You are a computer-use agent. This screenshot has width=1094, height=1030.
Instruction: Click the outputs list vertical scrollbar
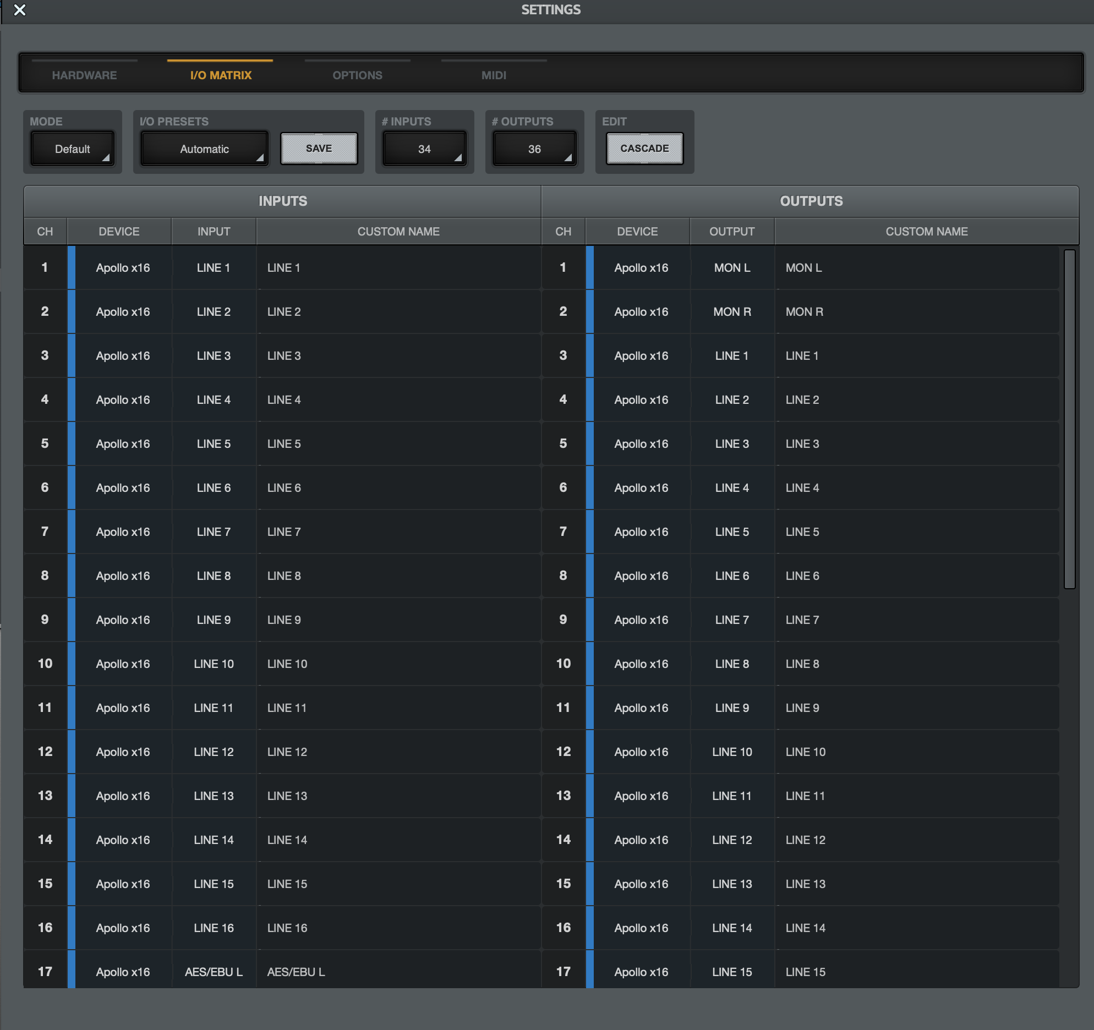pos(1069,419)
